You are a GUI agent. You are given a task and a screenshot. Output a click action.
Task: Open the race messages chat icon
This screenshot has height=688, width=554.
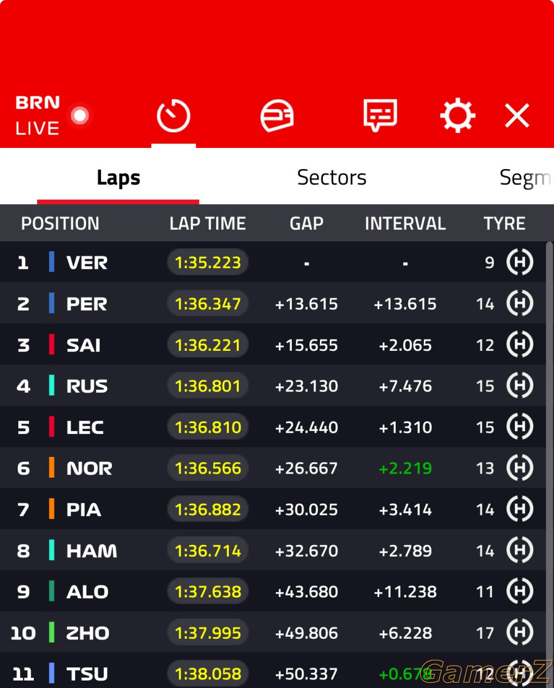pos(380,115)
